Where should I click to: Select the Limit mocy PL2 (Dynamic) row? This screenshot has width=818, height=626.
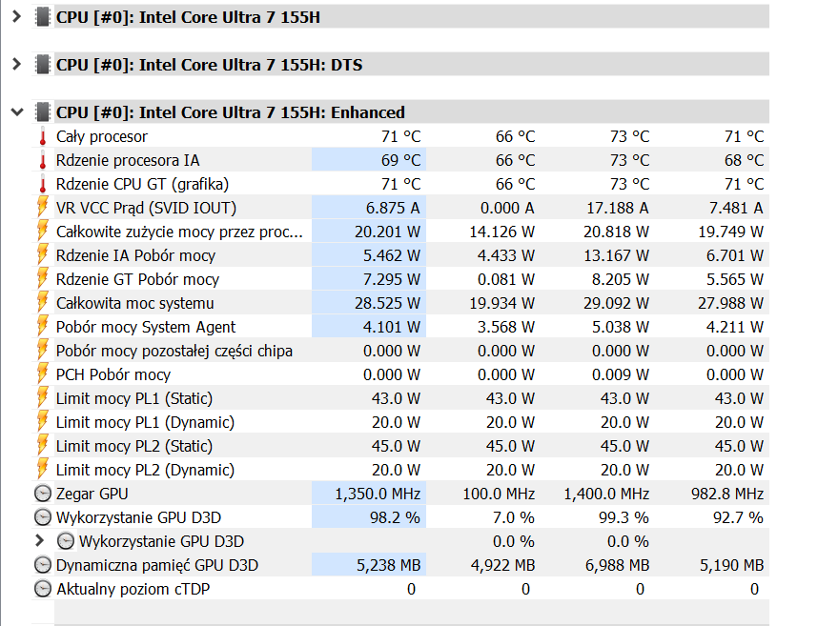coord(145,470)
